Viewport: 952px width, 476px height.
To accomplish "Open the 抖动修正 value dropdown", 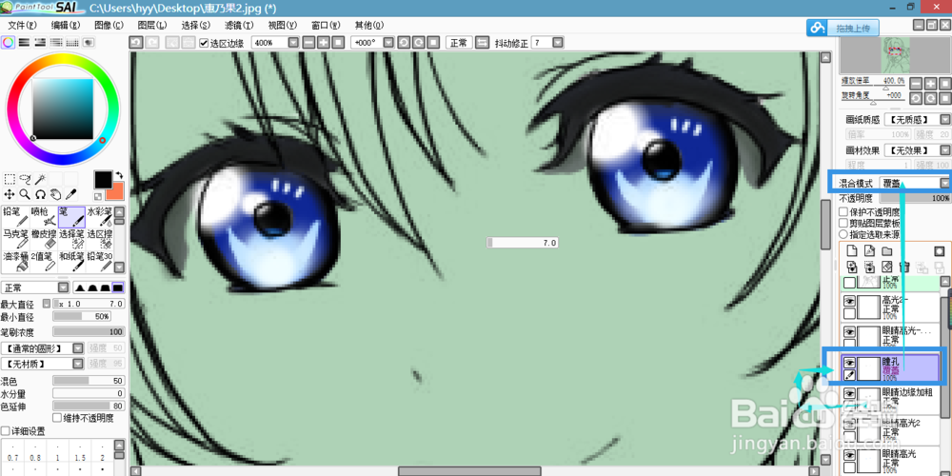I will pyautogui.click(x=558, y=43).
